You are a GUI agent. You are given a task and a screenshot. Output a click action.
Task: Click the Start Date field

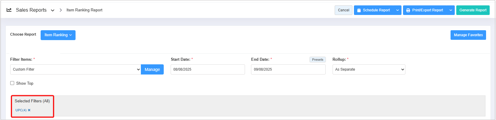point(208,69)
